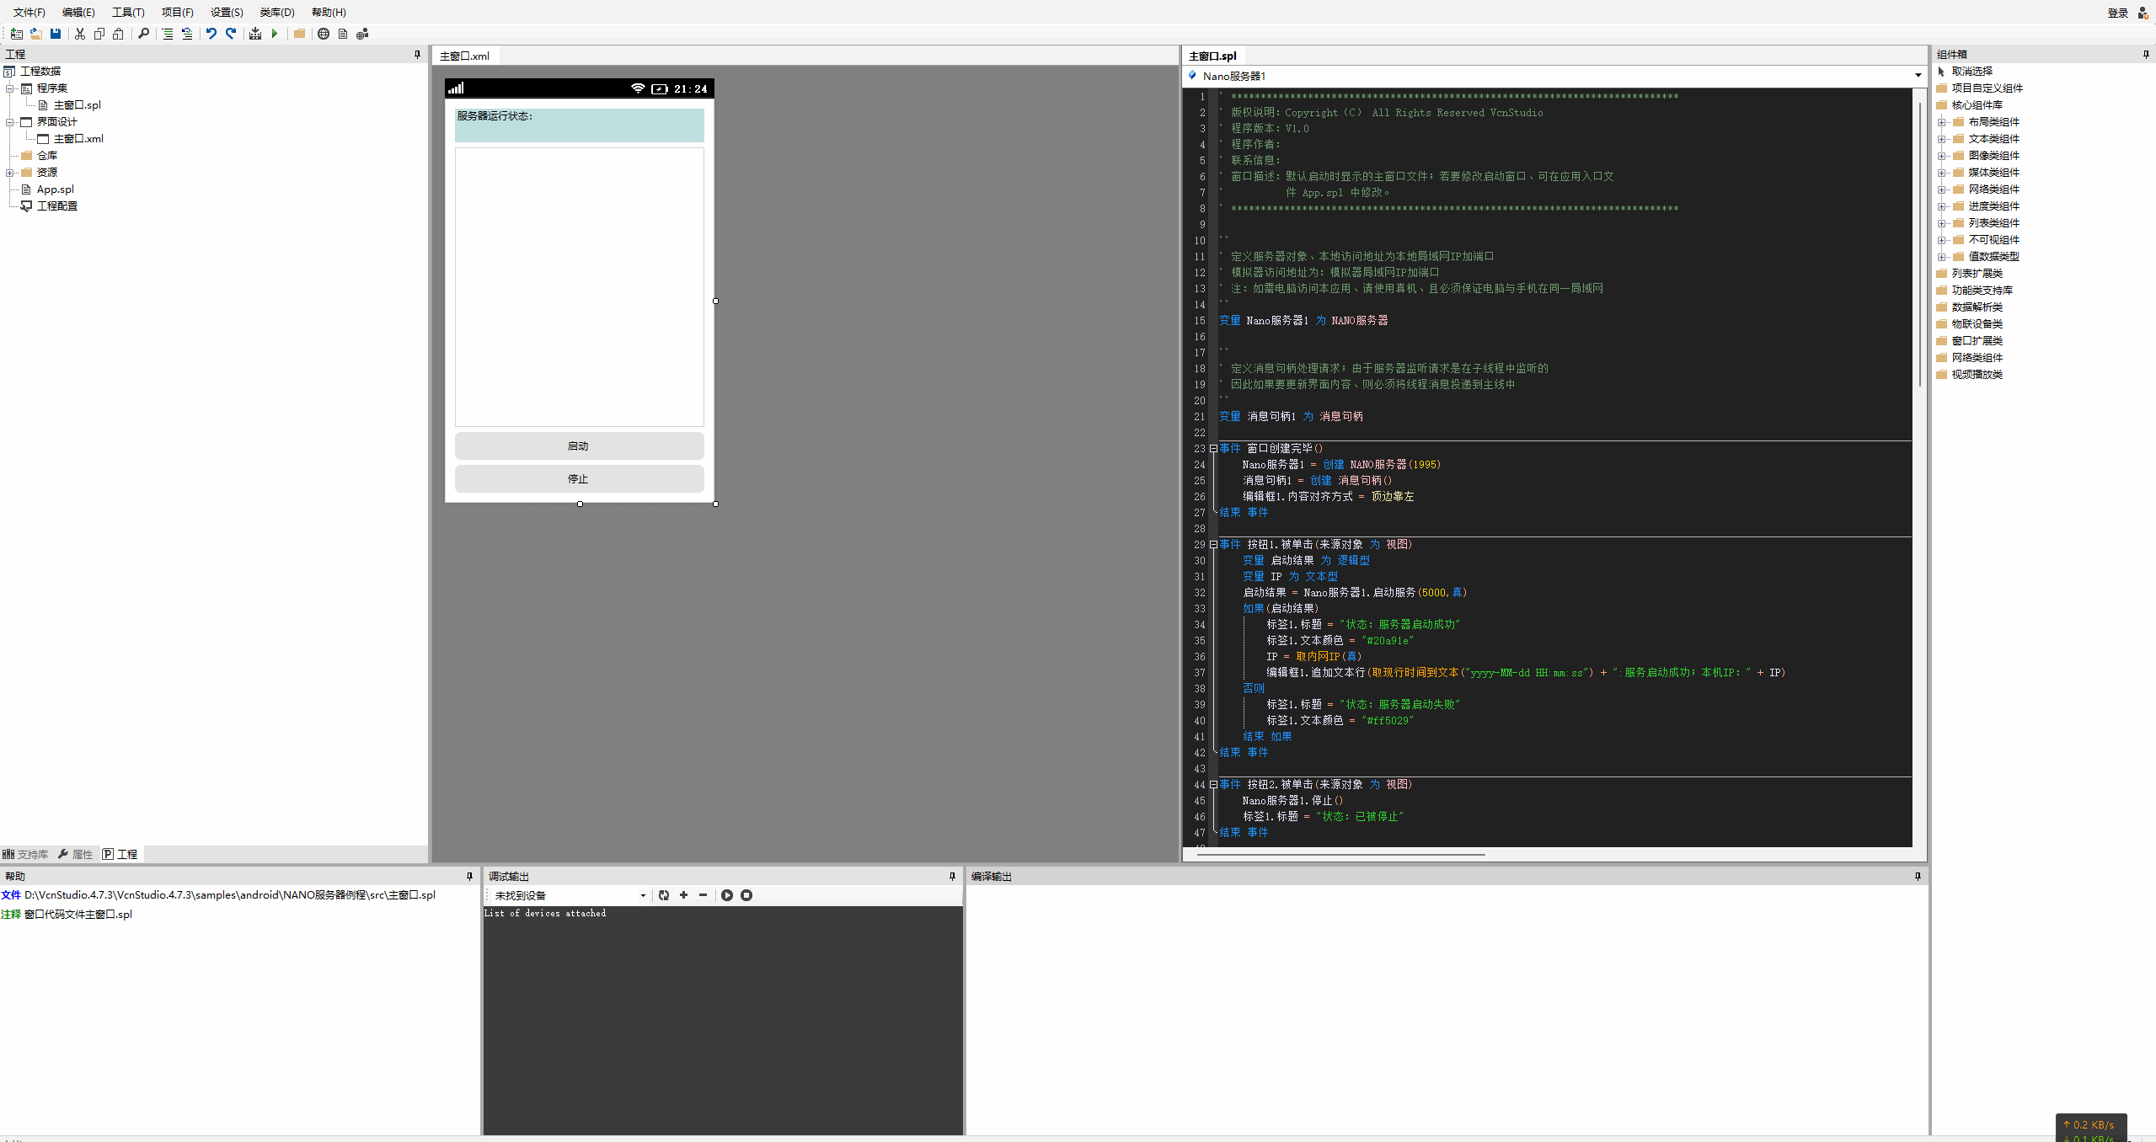Click the large edit box in phone preview
The height and width of the screenshot is (1142, 2156).
coord(580,287)
